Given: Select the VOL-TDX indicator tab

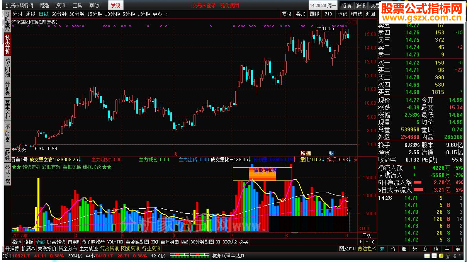Looking at the screenshot, I should click(x=115, y=242).
